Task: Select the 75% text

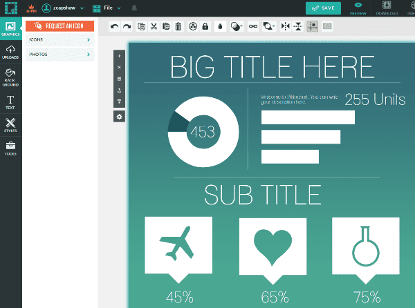Action: [x=367, y=297]
